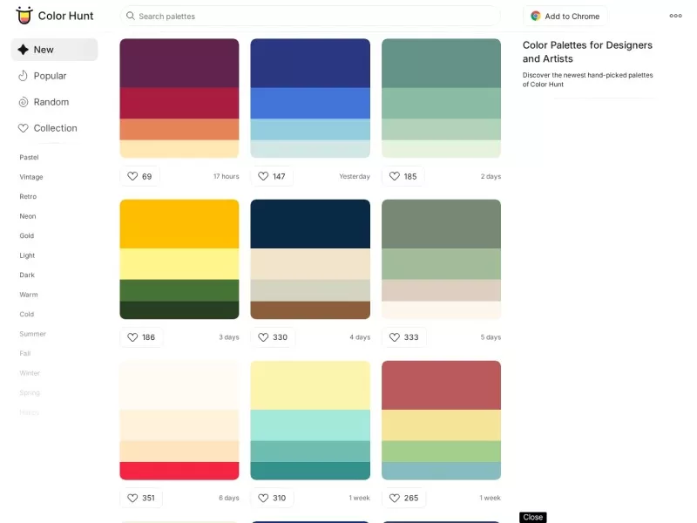Like the palette with 69 likes
Image resolution: width=697 pixels, height=523 pixels.
[x=139, y=176]
